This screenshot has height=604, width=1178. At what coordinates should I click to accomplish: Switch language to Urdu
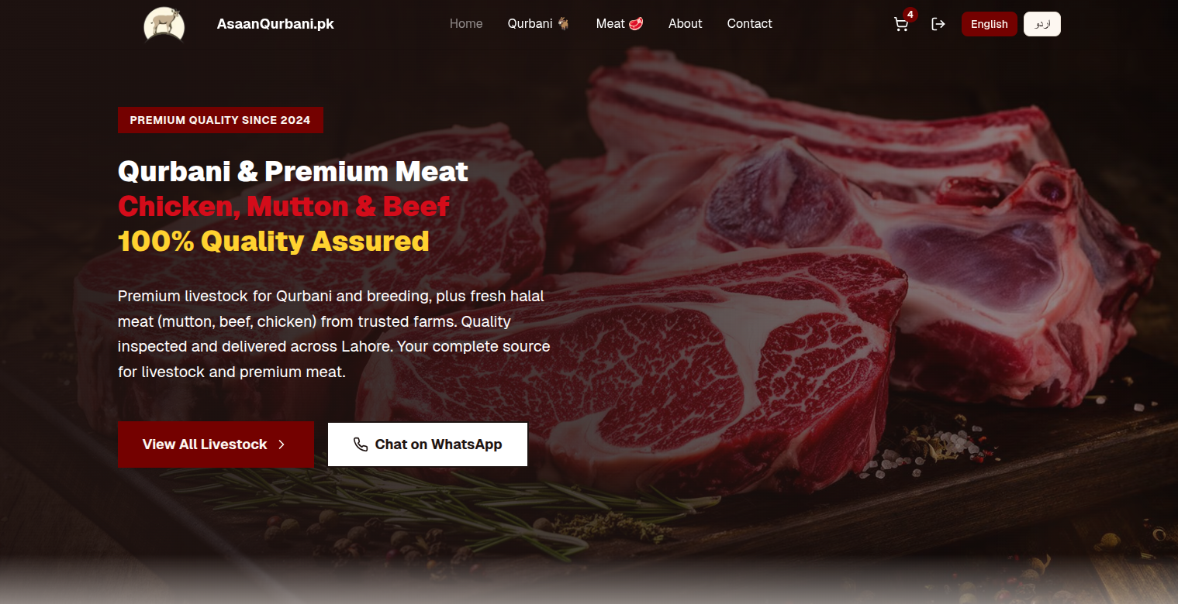pyautogui.click(x=1042, y=24)
